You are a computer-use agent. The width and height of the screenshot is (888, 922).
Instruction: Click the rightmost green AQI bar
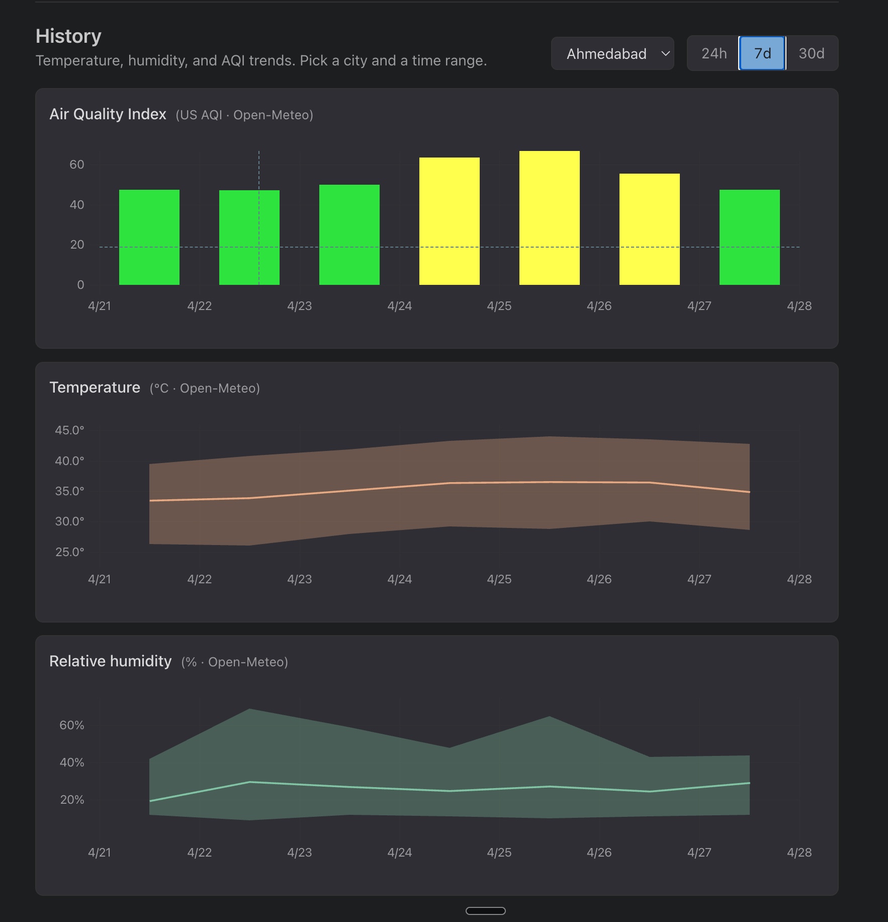749,237
